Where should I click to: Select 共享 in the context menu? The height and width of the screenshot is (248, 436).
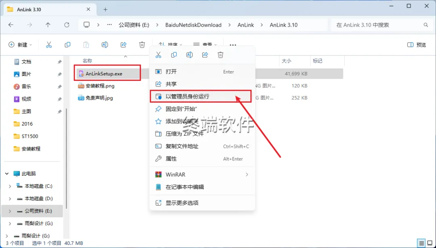tap(202, 84)
